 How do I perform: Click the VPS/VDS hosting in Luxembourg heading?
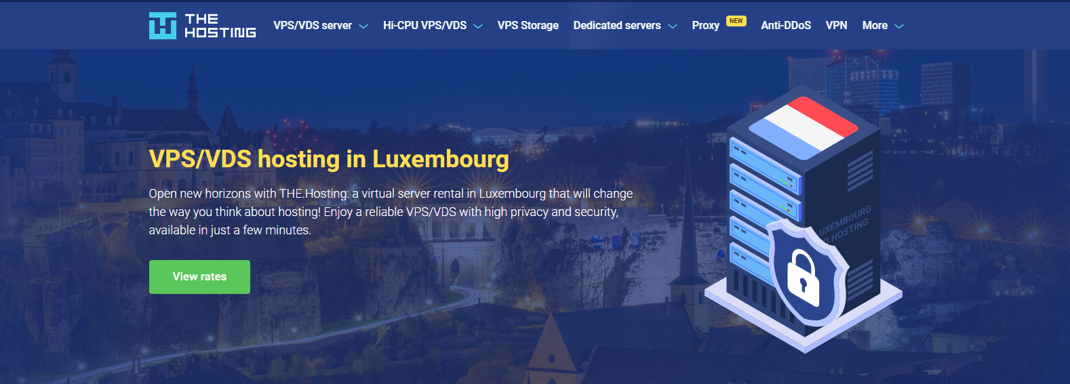(329, 159)
